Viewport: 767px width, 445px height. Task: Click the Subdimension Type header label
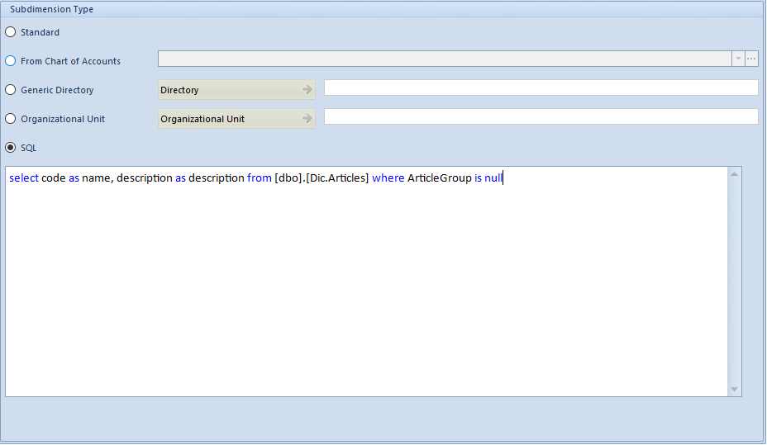(51, 9)
